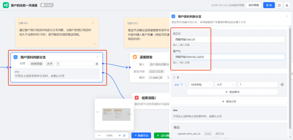Click the 注释卡片2 title

[133, 23]
